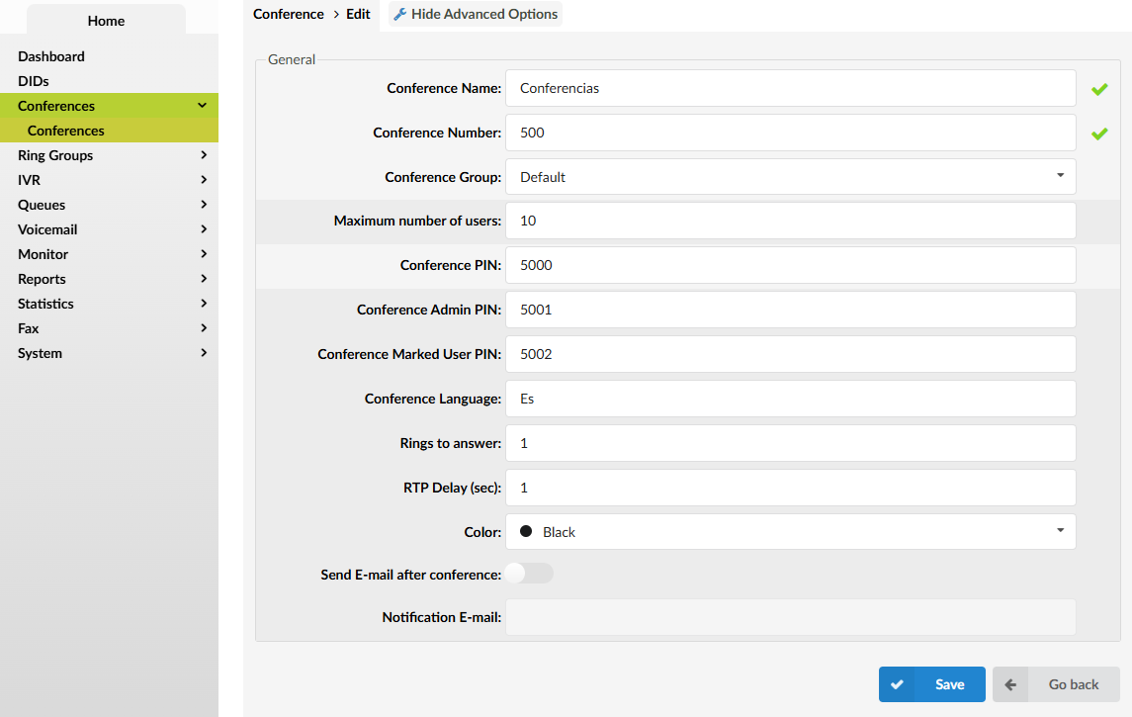Enable Send E-mail after conference switch
The height and width of the screenshot is (717, 1132).
529,574
